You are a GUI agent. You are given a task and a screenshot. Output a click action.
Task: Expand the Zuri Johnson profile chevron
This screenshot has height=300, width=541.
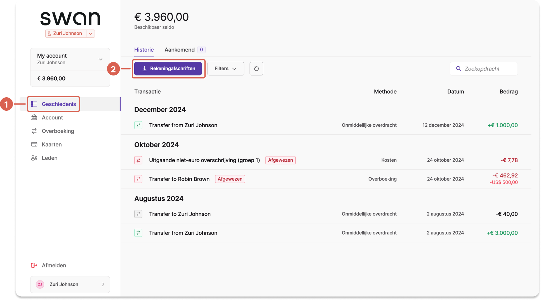pyautogui.click(x=103, y=284)
